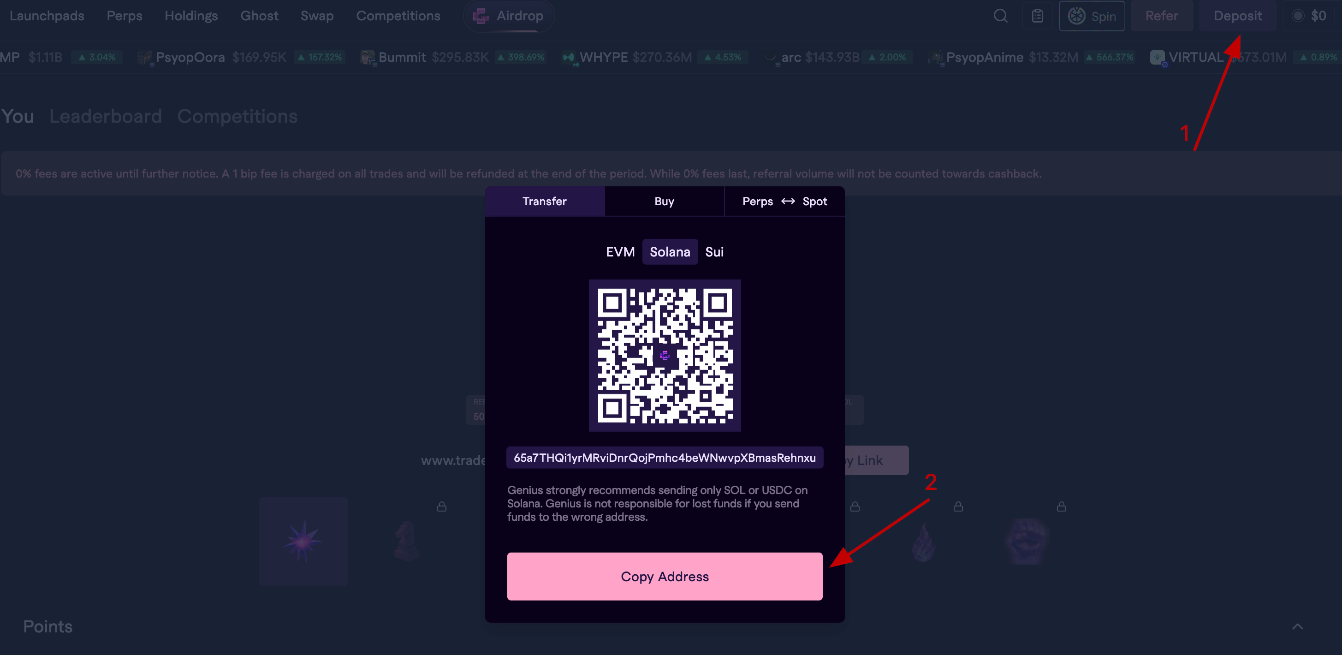Click the wallet balance $0 icon
This screenshot has width=1342, height=655.
click(1298, 16)
